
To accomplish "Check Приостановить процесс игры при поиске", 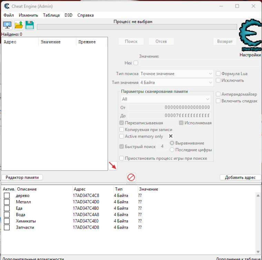I will pos(121,158).
